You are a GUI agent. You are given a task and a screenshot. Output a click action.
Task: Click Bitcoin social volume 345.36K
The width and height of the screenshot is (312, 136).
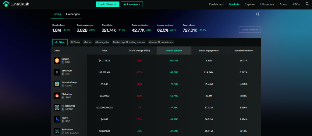[x=174, y=61]
